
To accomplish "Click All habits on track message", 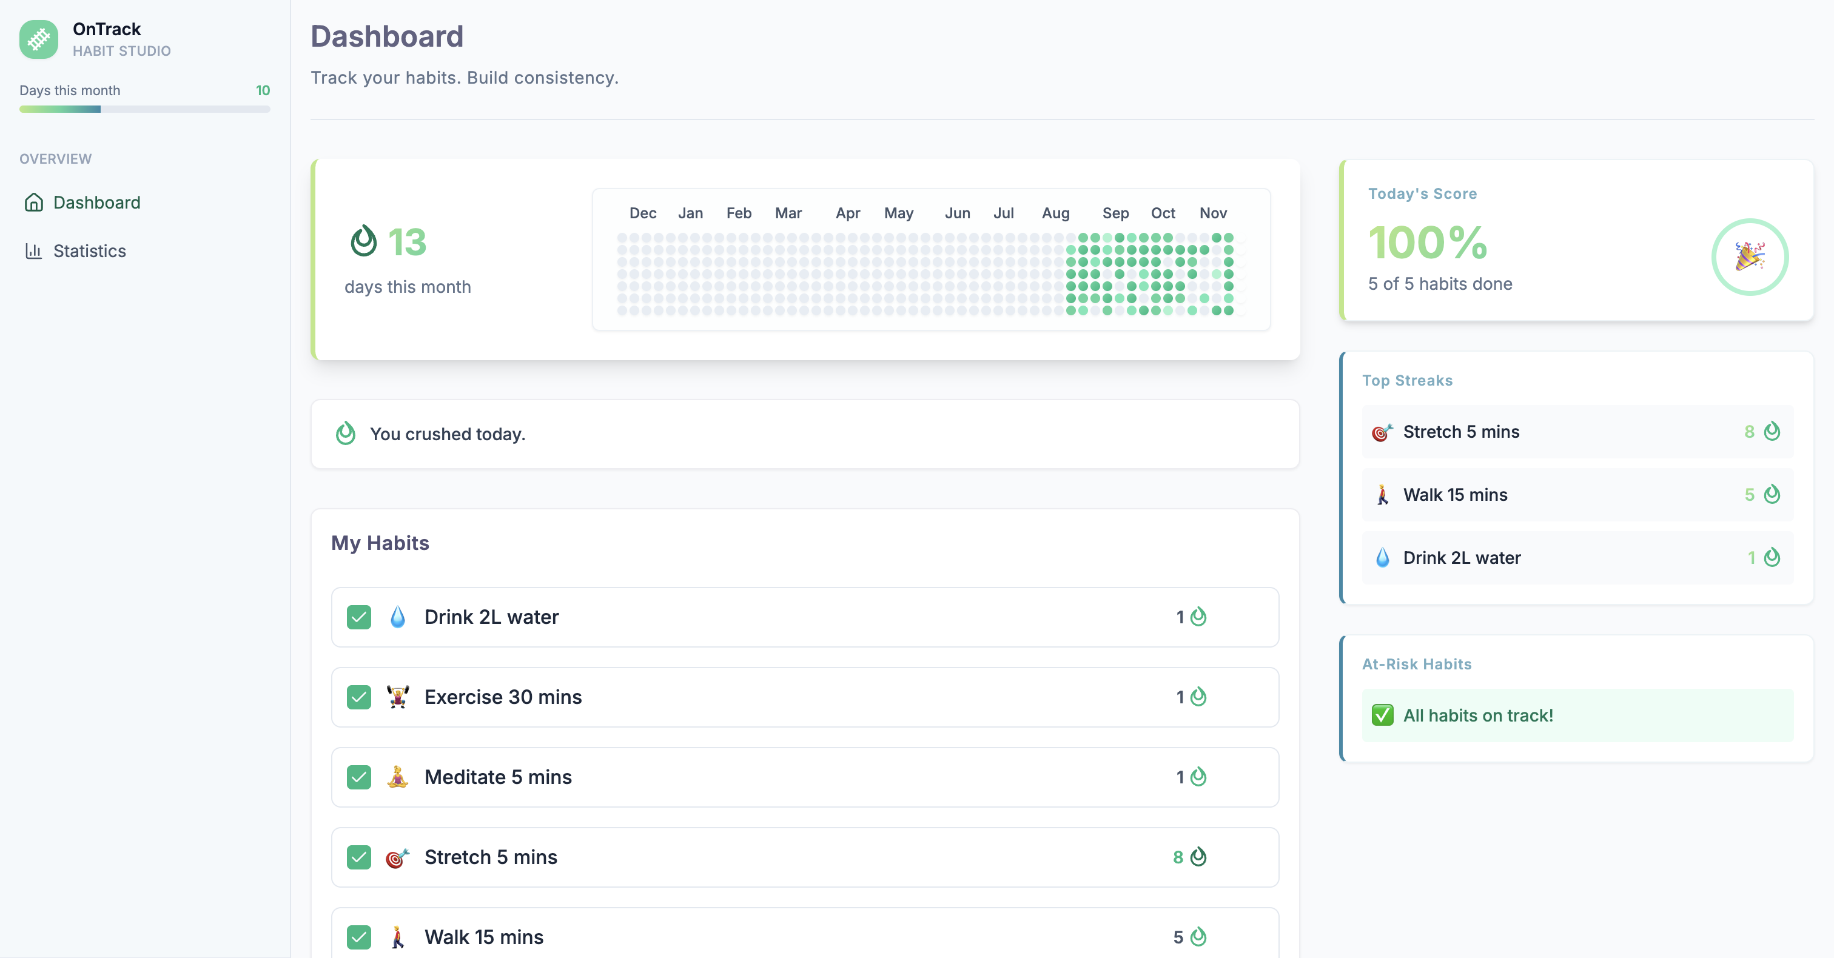I will [x=1478, y=715].
